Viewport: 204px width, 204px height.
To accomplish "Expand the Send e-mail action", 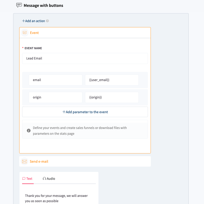I will [x=85, y=161].
